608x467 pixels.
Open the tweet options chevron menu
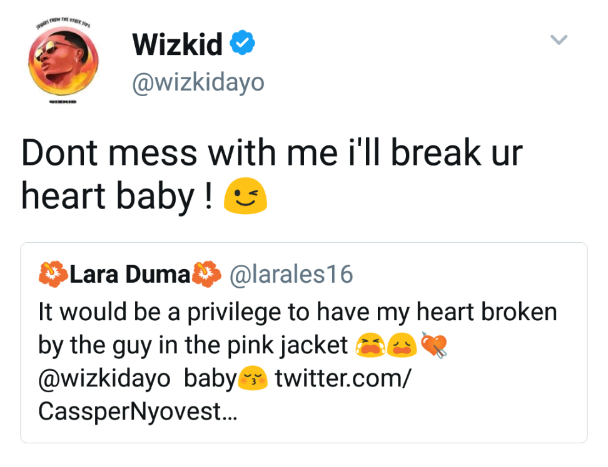pos(558,41)
